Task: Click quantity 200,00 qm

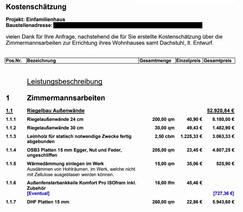Action: tap(163, 119)
